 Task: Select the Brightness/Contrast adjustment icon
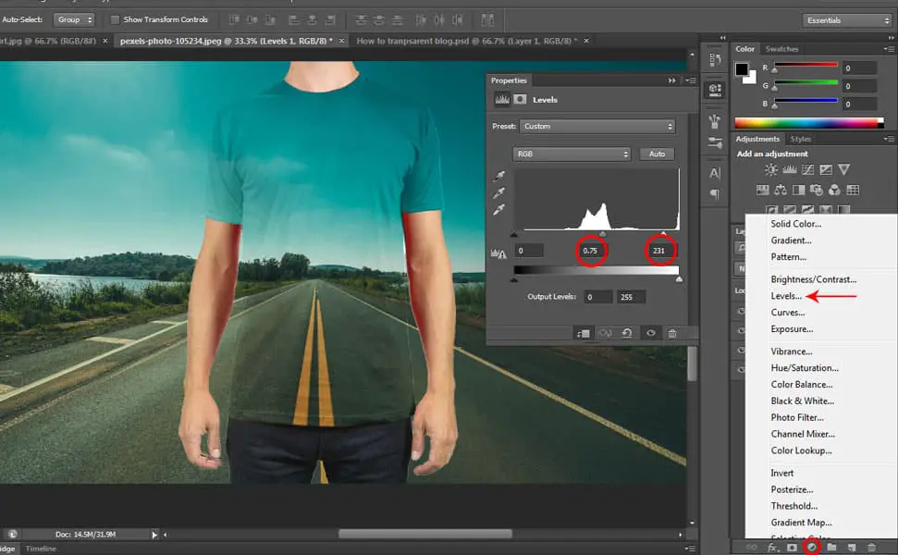(772, 169)
